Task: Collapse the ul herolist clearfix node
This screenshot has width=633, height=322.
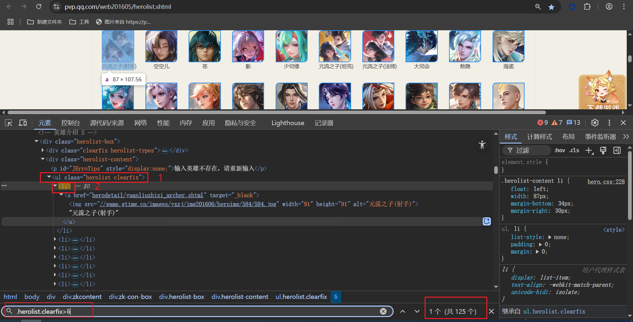Action: [x=49, y=177]
